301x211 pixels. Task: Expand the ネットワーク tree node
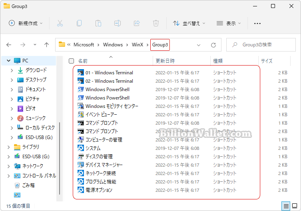click(8, 166)
